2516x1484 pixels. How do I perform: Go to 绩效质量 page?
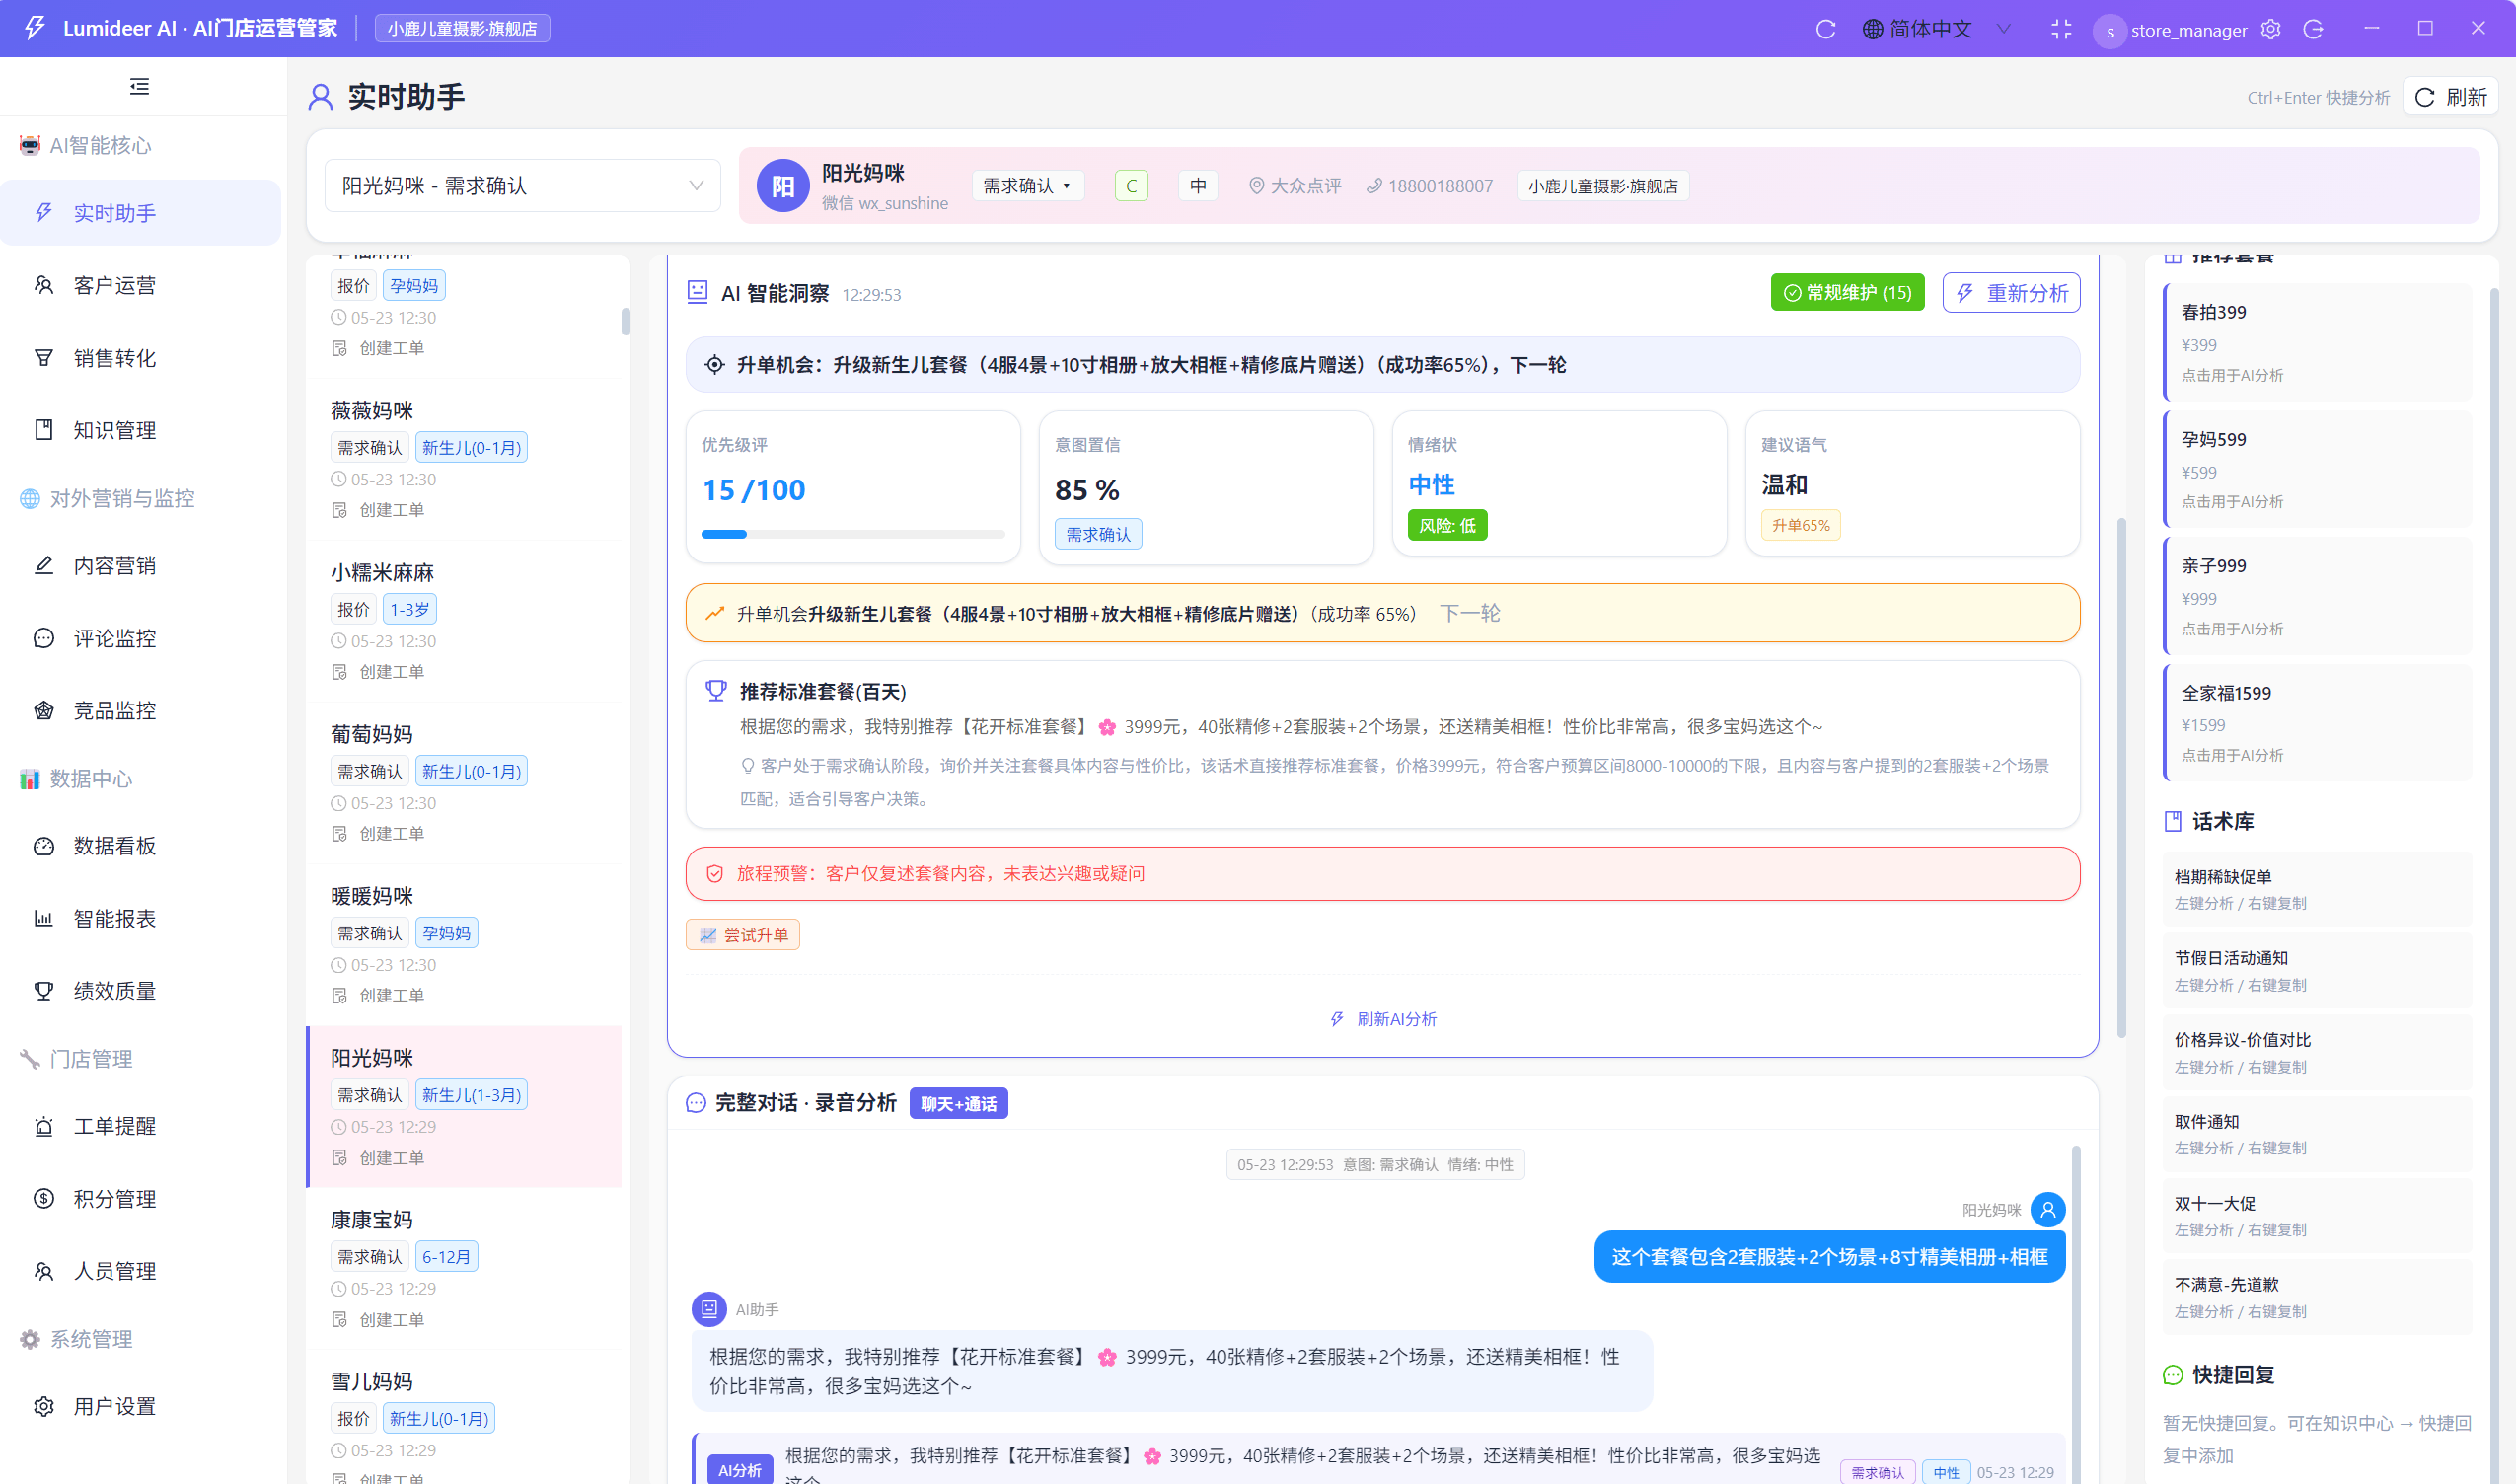140,991
